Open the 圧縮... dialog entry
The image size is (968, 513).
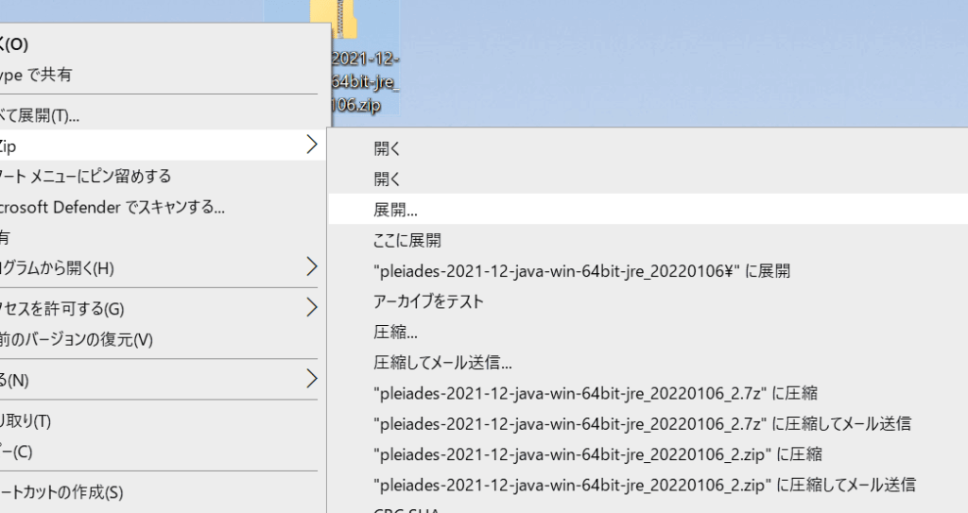(395, 333)
